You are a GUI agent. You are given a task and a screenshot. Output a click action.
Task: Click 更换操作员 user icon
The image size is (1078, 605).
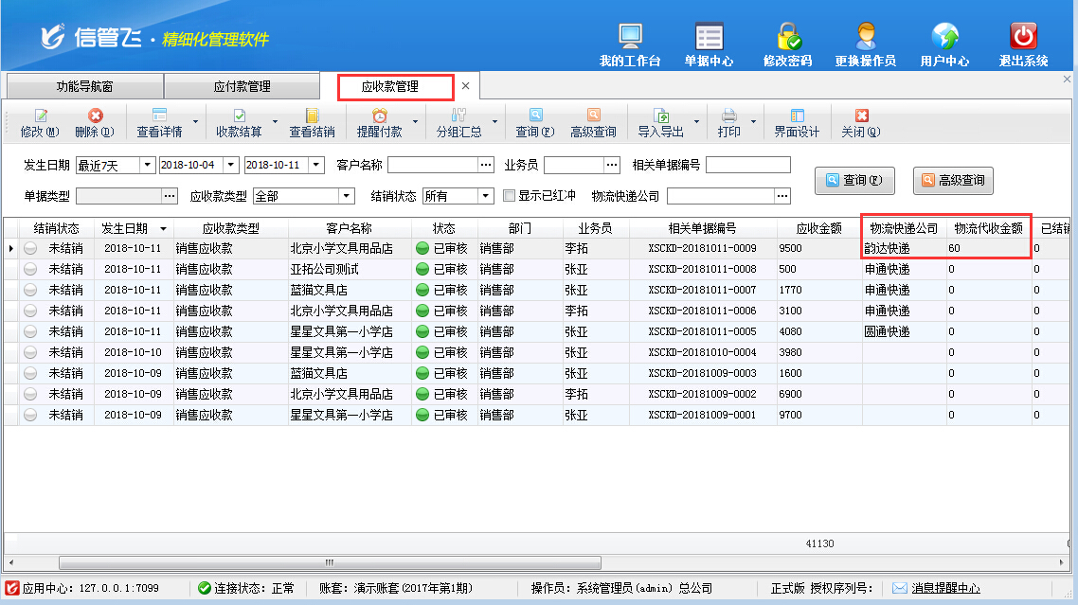pyautogui.click(x=865, y=37)
